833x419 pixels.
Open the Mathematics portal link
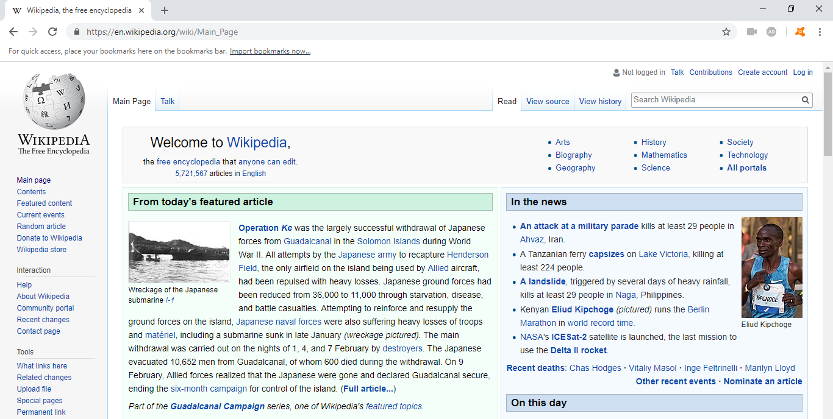click(x=664, y=155)
